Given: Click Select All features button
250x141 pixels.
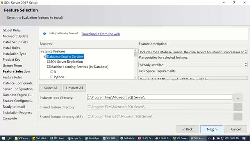Looking at the screenshot, I should (51, 88).
